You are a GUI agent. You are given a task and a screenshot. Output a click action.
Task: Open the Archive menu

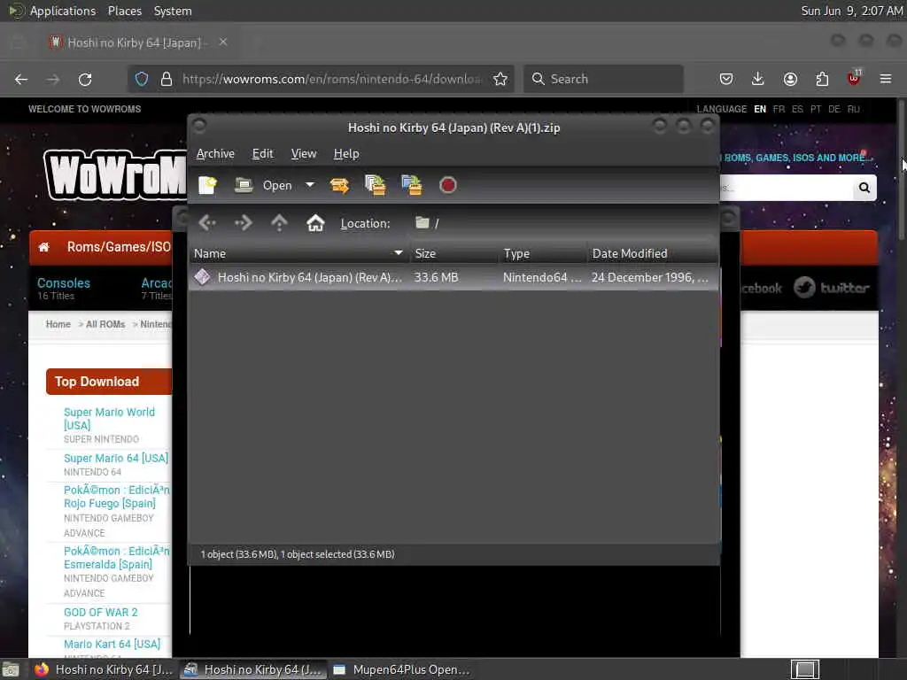pyautogui.click(x=215, y=154)
